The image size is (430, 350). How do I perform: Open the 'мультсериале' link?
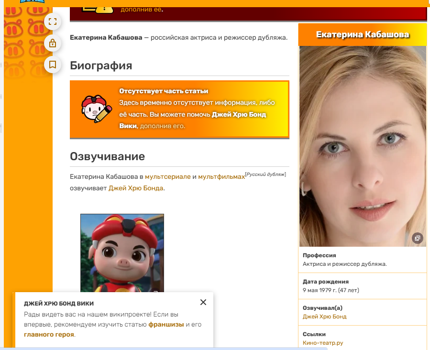pos(167,177)
